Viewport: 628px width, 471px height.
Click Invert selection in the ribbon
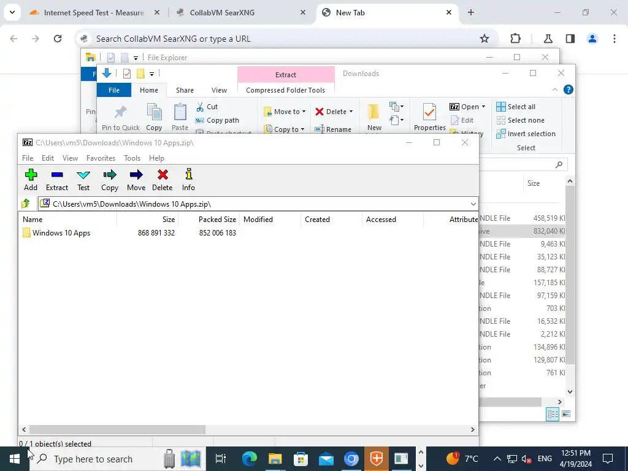526,134
